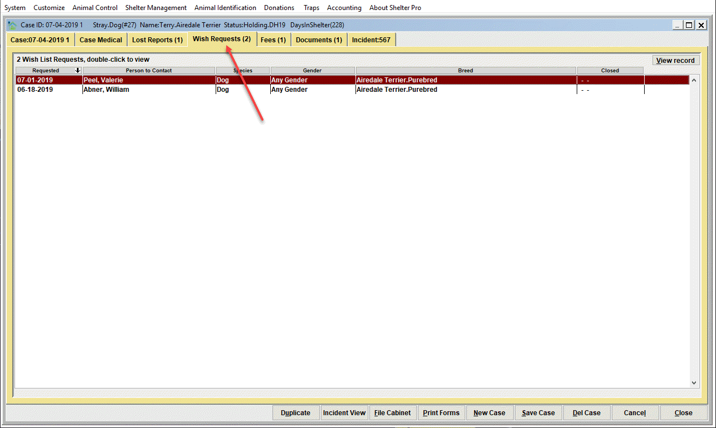Switch to the Case Medical tab
The width and height of the screenshot is (716, 428).
pyautogui.click(x=101, y=40)
